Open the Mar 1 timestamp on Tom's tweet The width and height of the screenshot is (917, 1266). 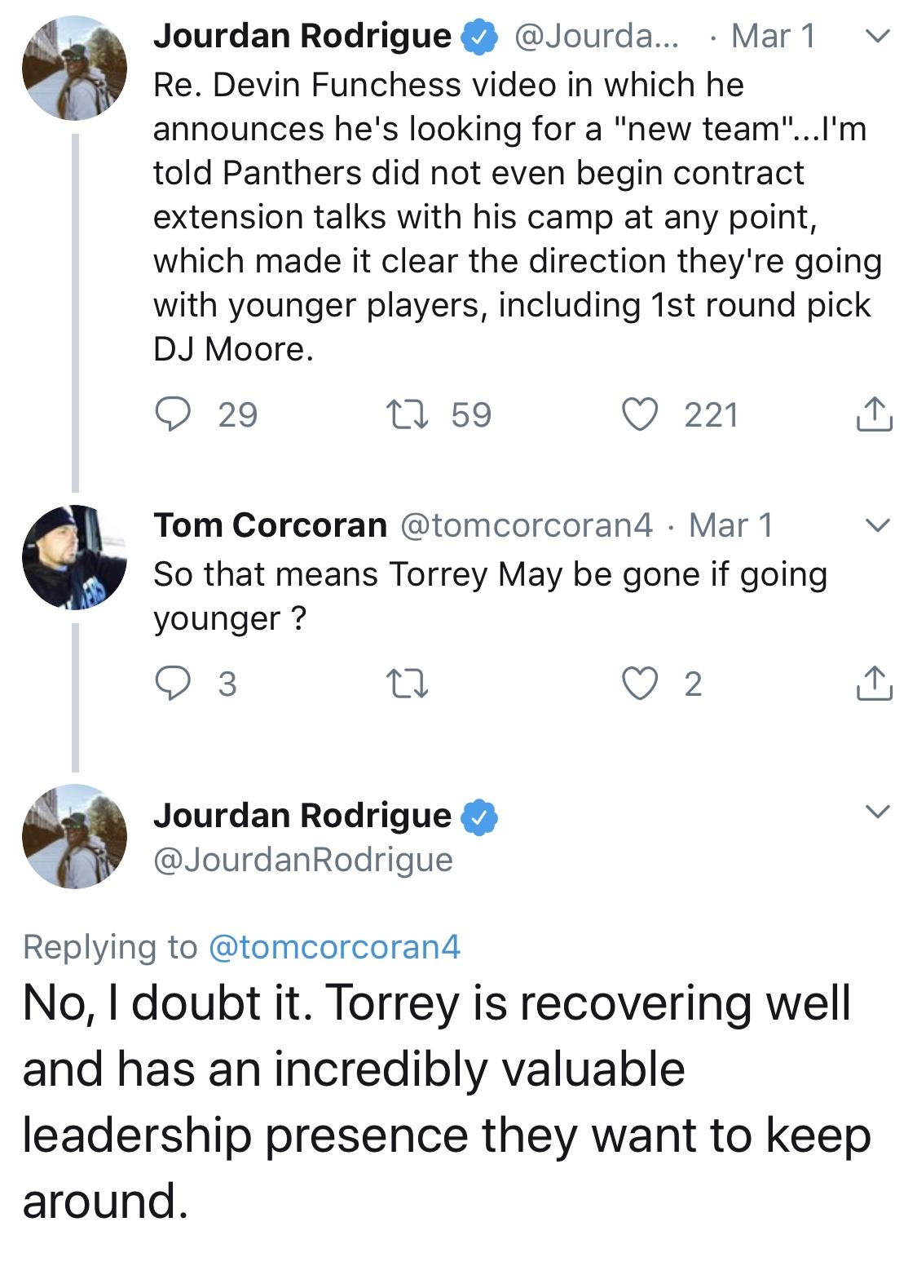(x=730, y=525)
